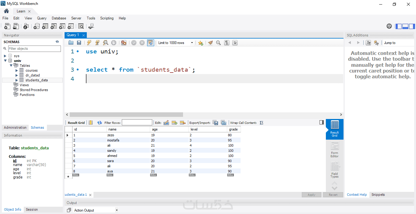The width and height of the screenshot is (416, 214).
Task: Open an SQL script file from main toolbar
Action: click(x=16, y=26)
